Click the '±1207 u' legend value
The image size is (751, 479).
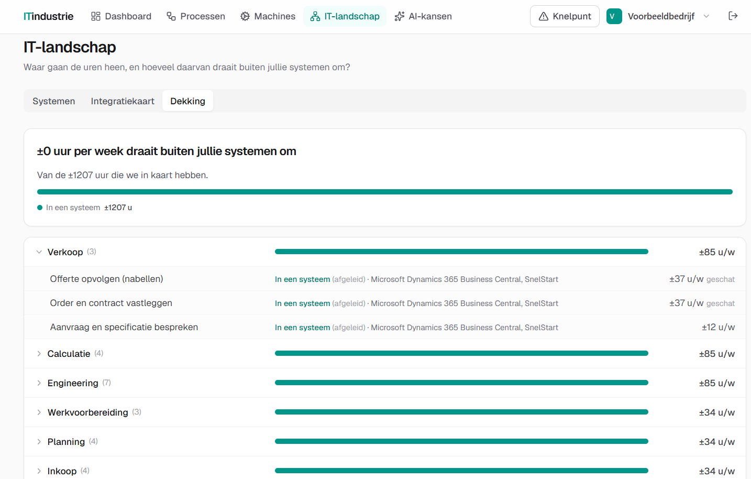click(x=118, y=208)
